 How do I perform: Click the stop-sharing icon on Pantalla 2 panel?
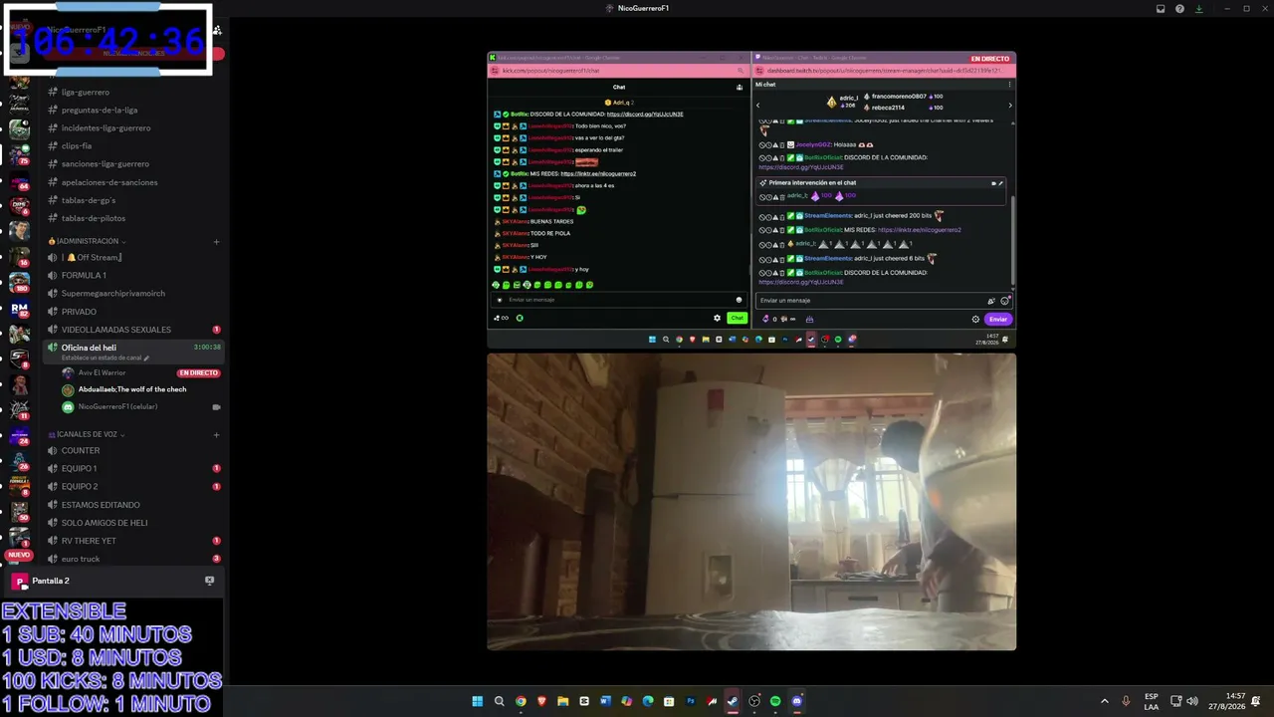point(209,581)
